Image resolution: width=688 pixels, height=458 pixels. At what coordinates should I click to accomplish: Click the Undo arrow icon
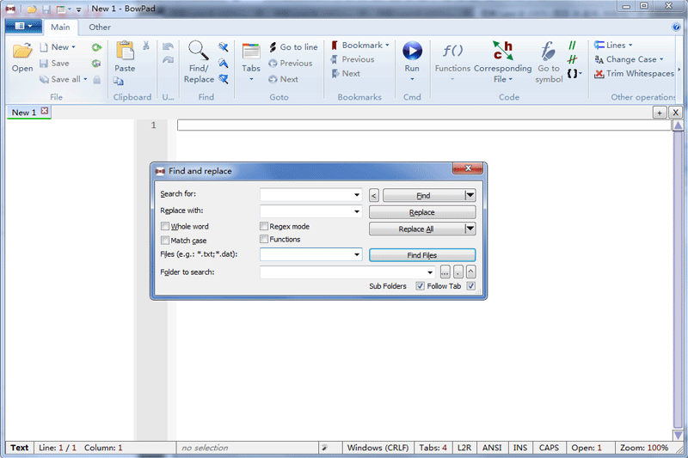pyautogui.click(x=168, y=46)
